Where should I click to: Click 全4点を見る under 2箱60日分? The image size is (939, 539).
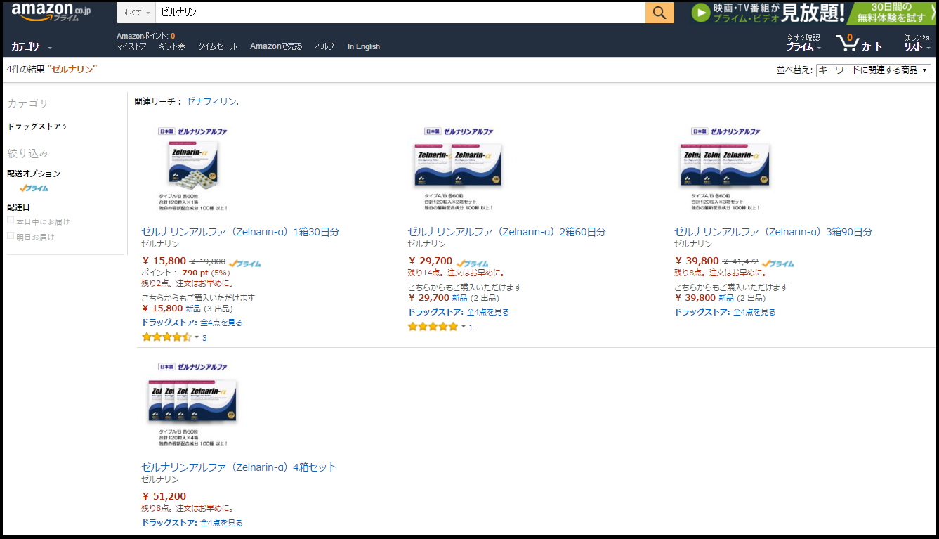[x=488, y=312]
